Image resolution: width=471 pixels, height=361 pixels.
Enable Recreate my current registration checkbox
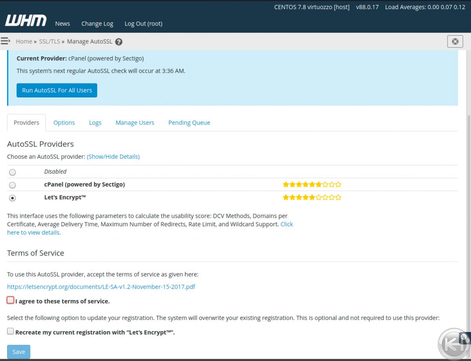[x=11, y=331]
